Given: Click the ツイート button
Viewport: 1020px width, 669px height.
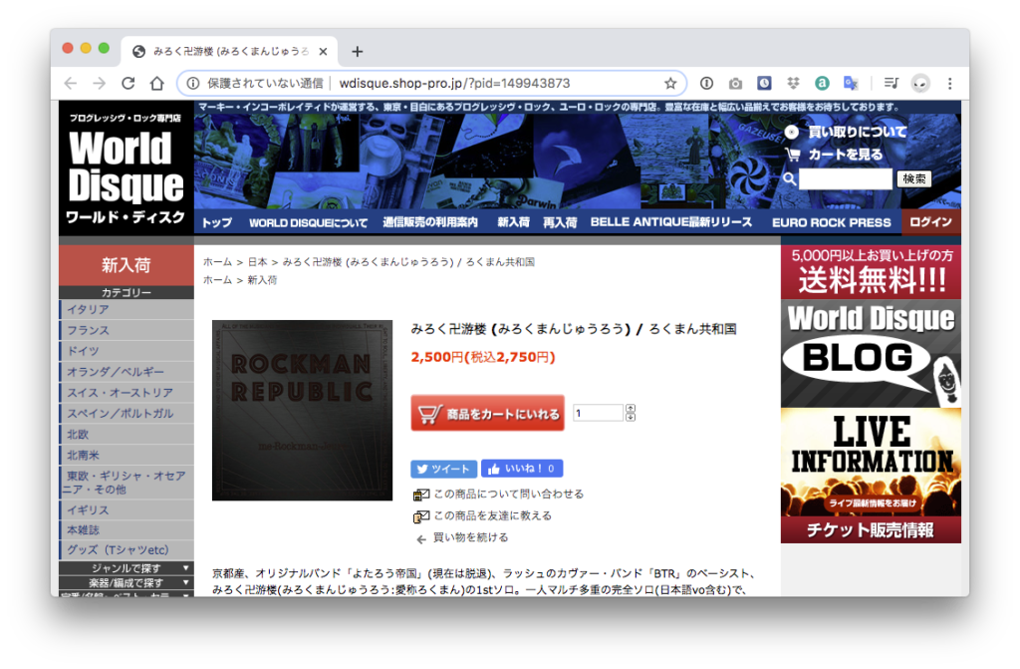Looking at the screenshot, I should [x=443, y=469].
